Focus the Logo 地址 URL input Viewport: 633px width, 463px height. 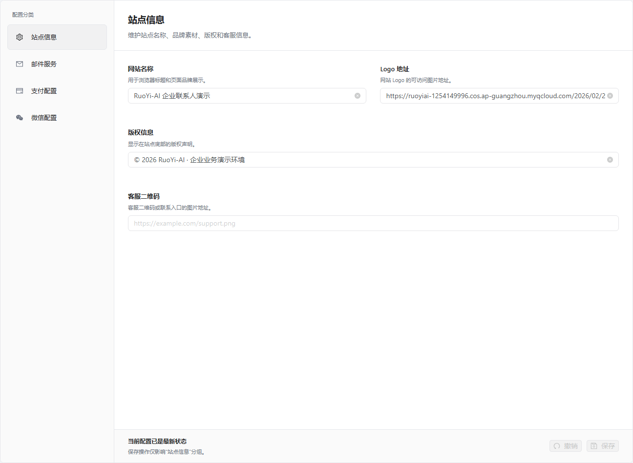click(x=499, y=96)
